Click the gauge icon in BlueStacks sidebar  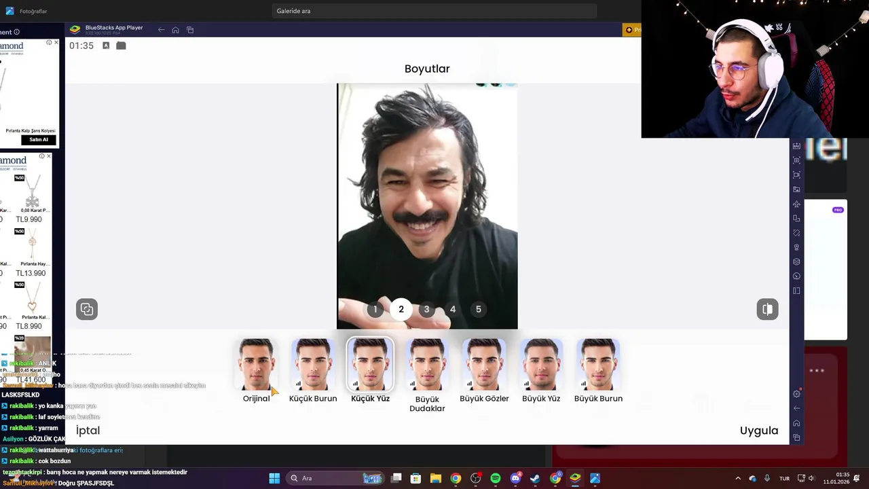pyautogui.click(x=796, y=276)
